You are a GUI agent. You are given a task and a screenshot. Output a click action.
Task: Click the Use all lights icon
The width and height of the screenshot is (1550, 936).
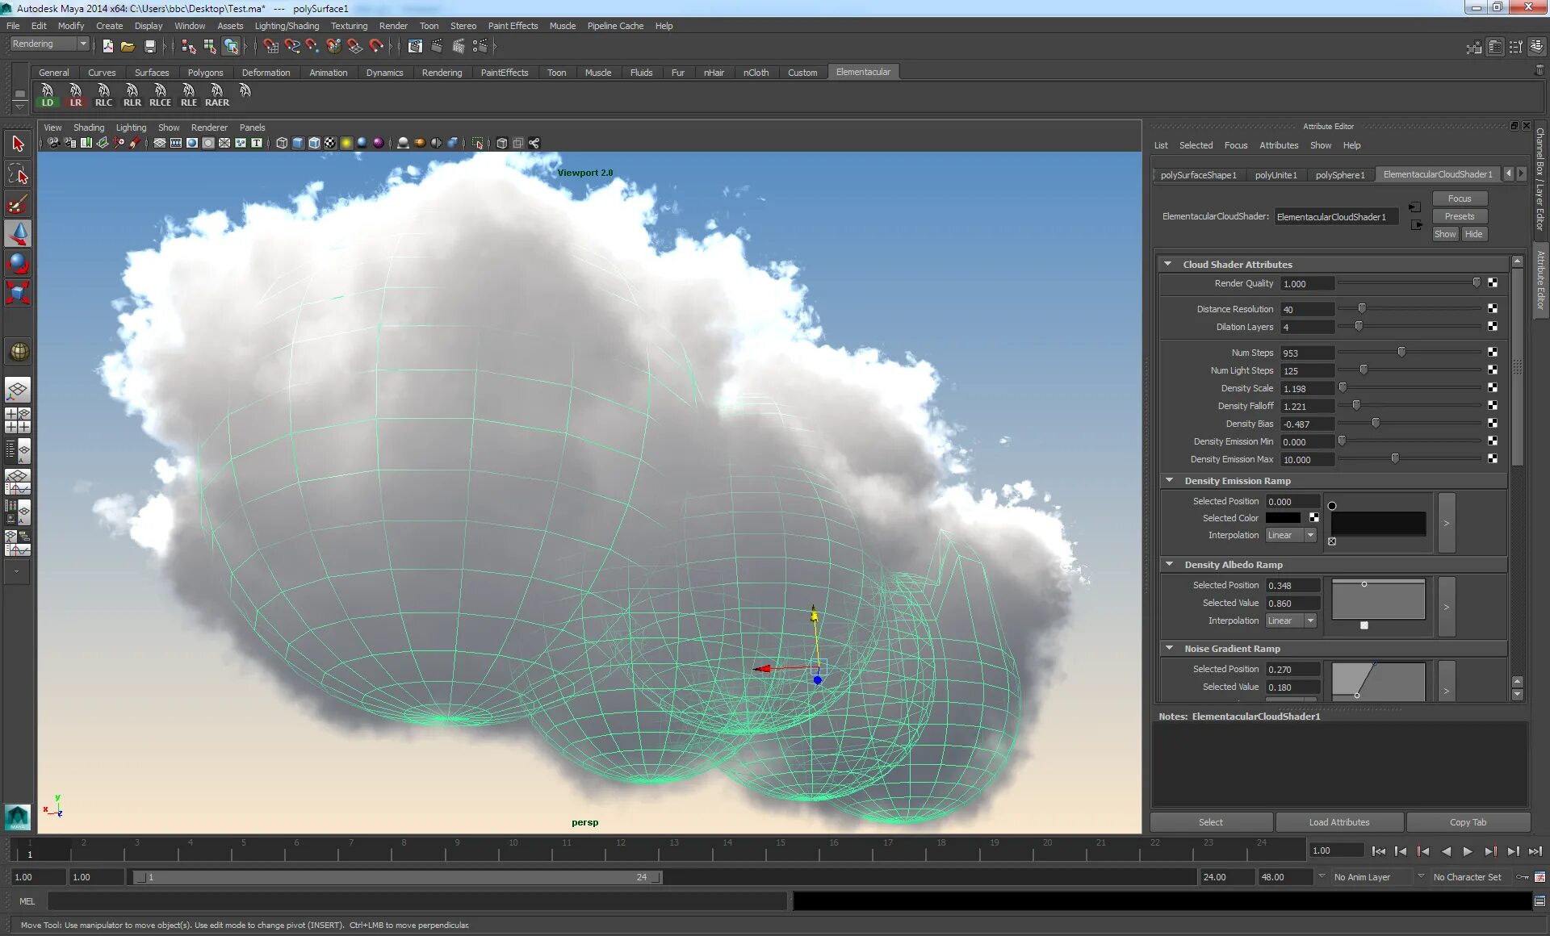coord(346,144)
